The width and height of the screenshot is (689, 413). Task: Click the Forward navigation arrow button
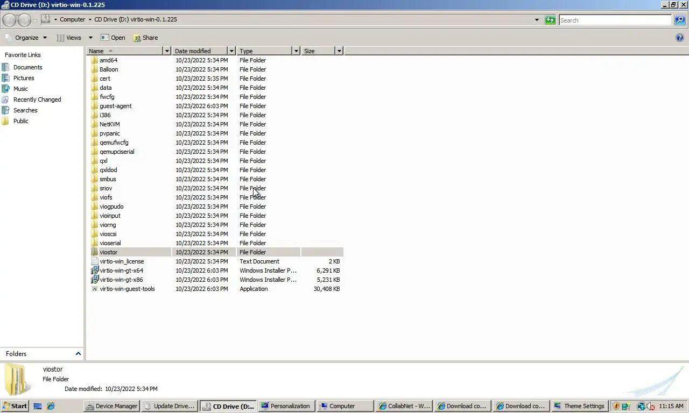click(24, 20)
